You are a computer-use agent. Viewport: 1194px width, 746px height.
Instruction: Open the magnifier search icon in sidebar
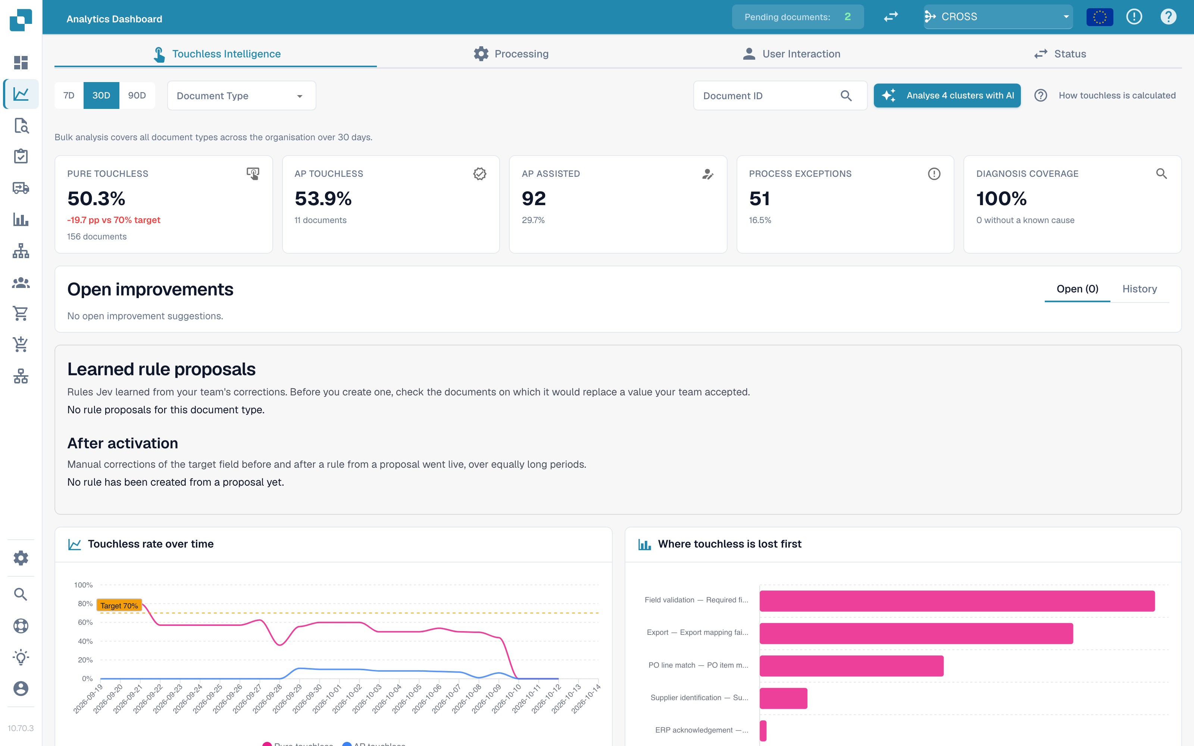(x=21, y=594)
